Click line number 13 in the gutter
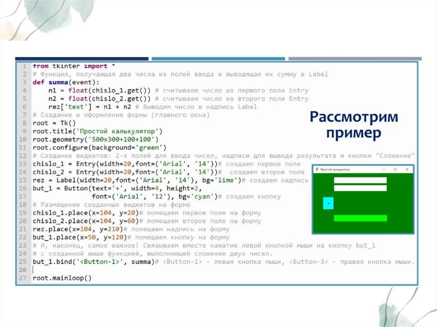Image resolution: width=437 pixels, height=327 pixels. pos(23,164)
